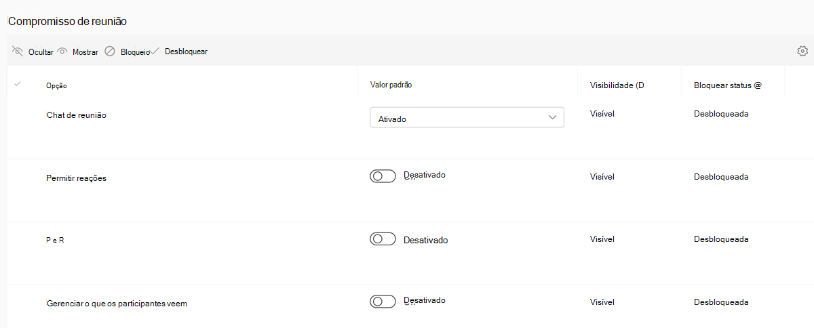Screen dimensions: 814x328
Task: Click the Opção column header
Action: pyautogui.click(x=56, y=86)
